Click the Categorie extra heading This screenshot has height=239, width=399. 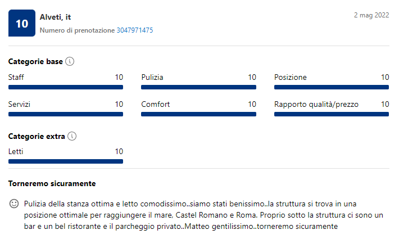coord(37,137)
